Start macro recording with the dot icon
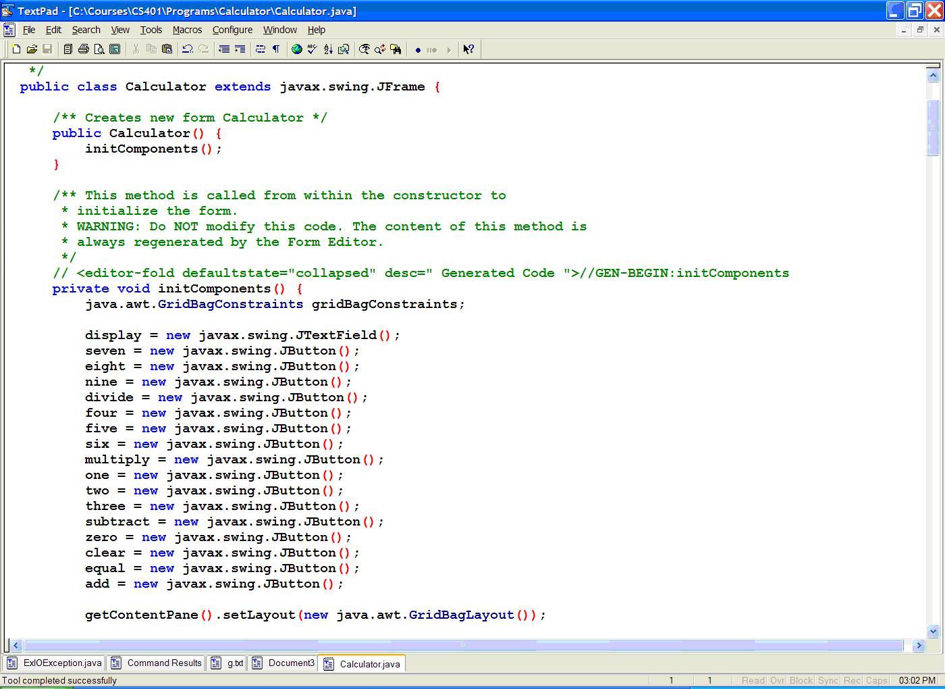 coord(418,50)
